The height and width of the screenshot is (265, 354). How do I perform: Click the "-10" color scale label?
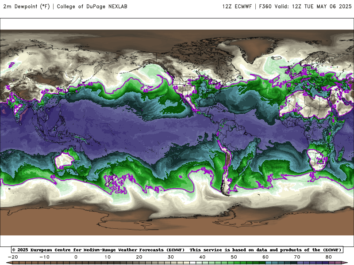pyautogui.click(x=45, y=257)
